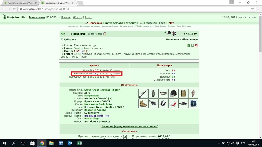This screenshot has width=262, height=147.
Task: Open Гранаты submenu link
Action: coord(187,26)
